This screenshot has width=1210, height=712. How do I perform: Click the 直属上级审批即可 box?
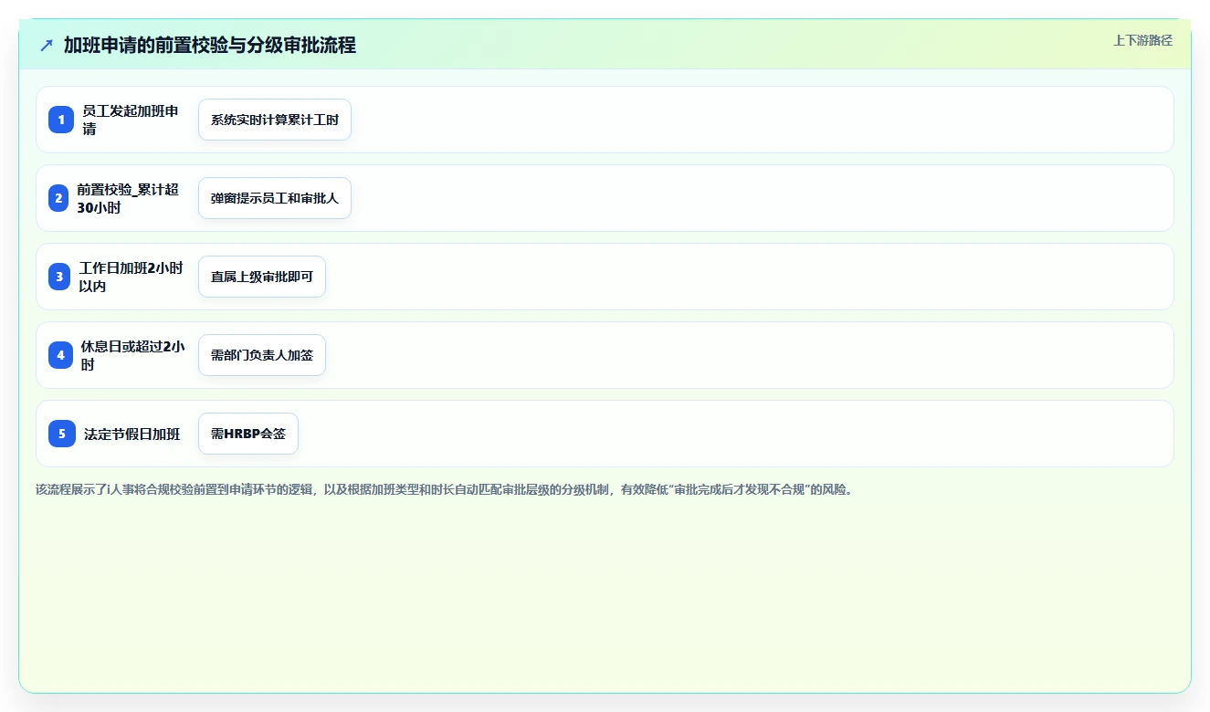(262, 277)
